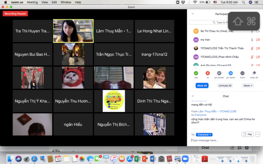Select the highlighted active speaker video thumbnail
The image size is (263, 164).
point(73,31)
